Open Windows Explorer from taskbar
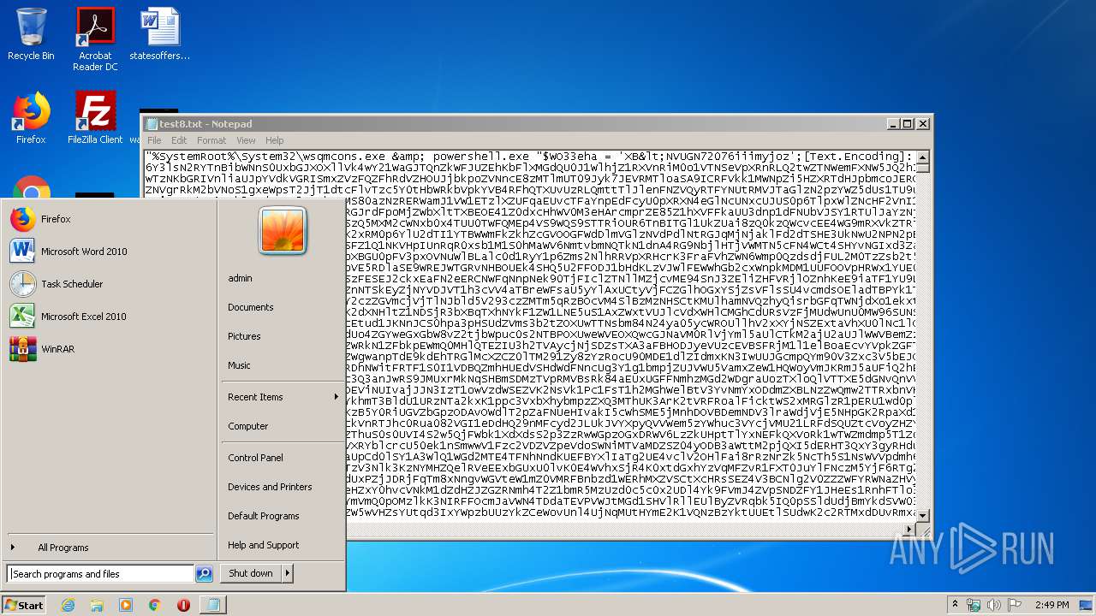 tap(97, 605)
